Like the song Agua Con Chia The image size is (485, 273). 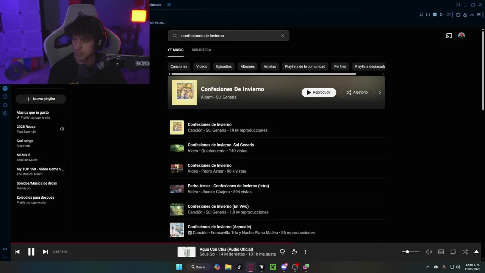pos(294,252)
